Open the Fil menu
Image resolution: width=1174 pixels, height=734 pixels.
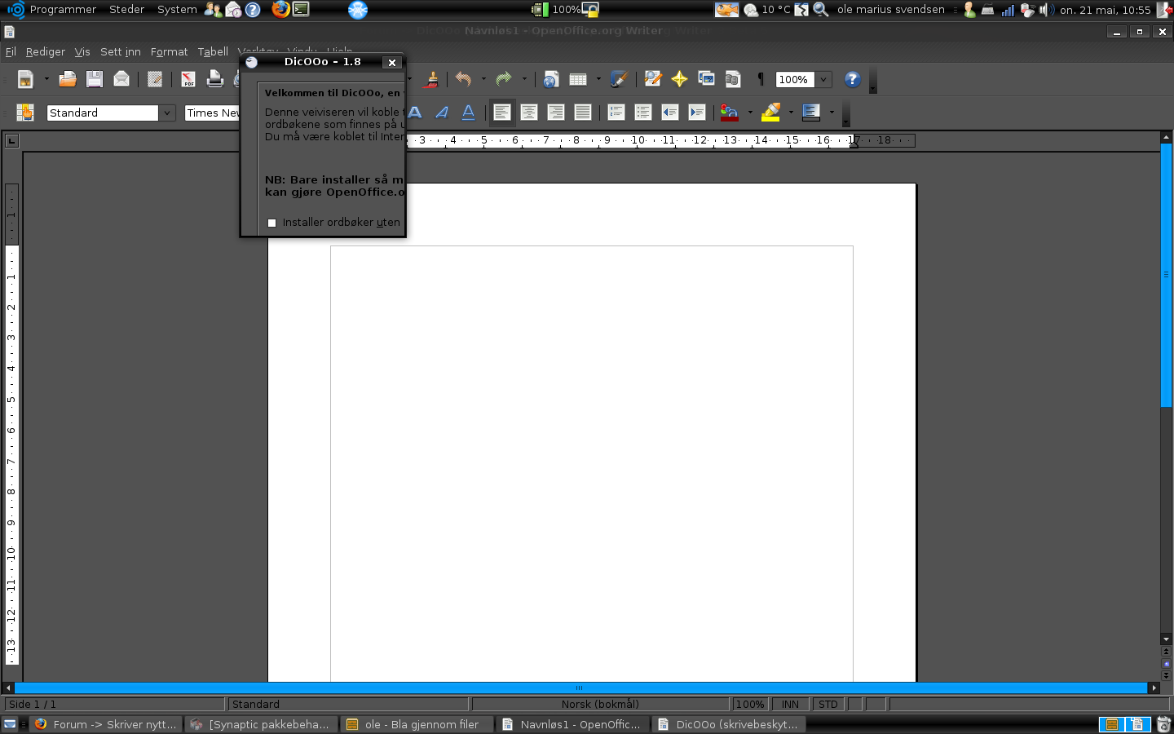[x=11, y=51]
